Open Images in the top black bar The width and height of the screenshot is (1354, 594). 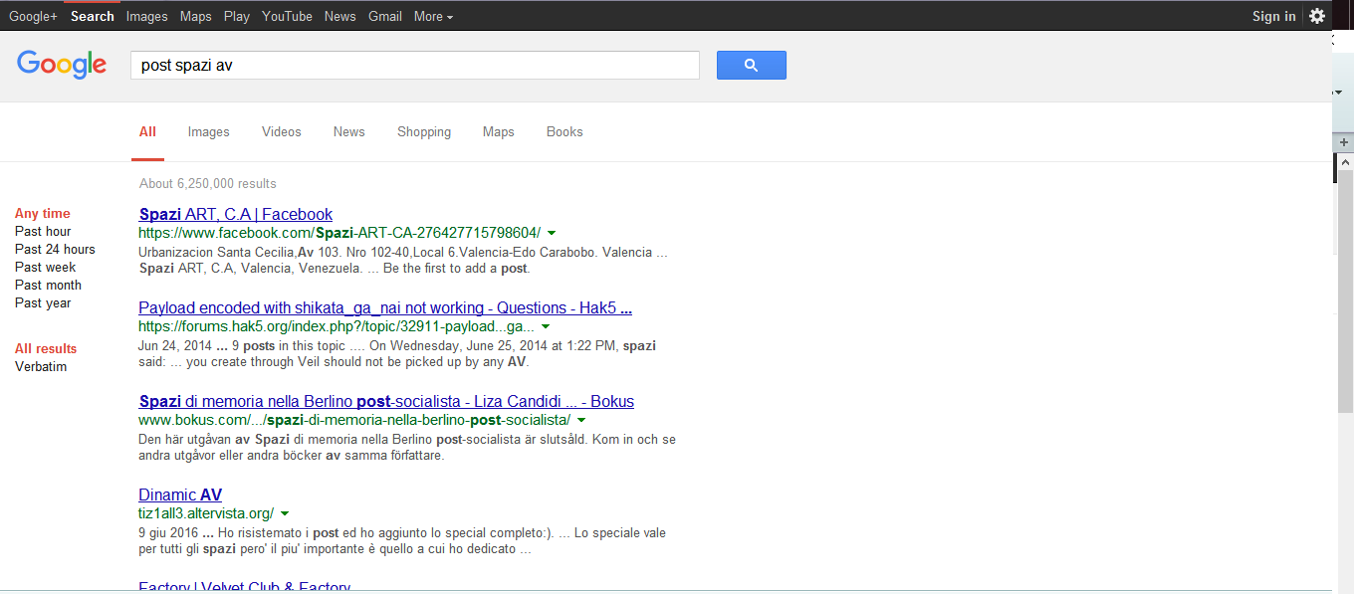click(147, 16)
